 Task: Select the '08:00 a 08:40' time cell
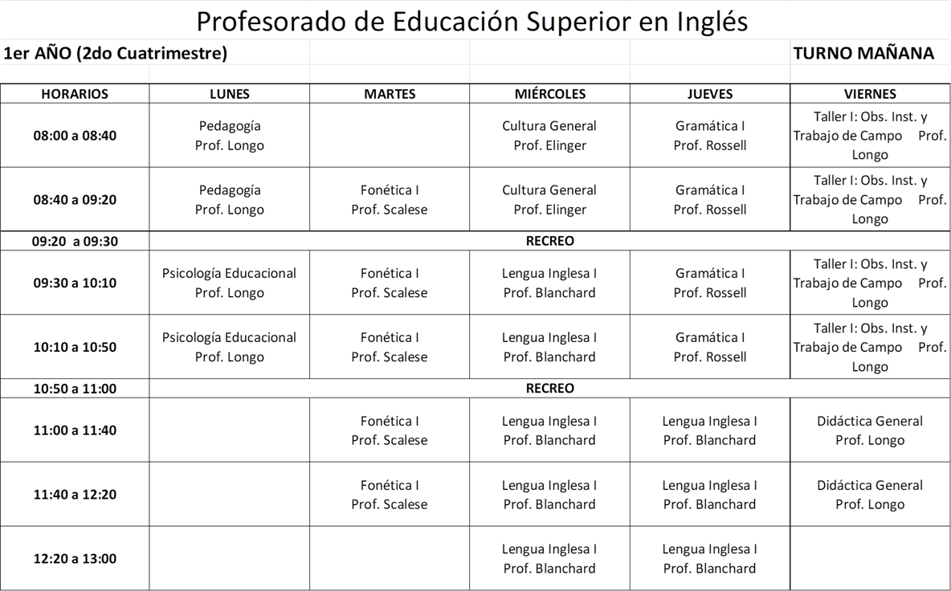click(x=75, y=136)
